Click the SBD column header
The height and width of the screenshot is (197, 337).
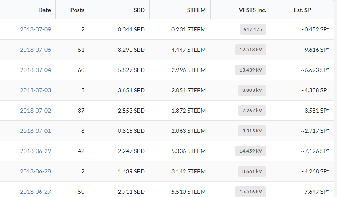pos(139,10)
